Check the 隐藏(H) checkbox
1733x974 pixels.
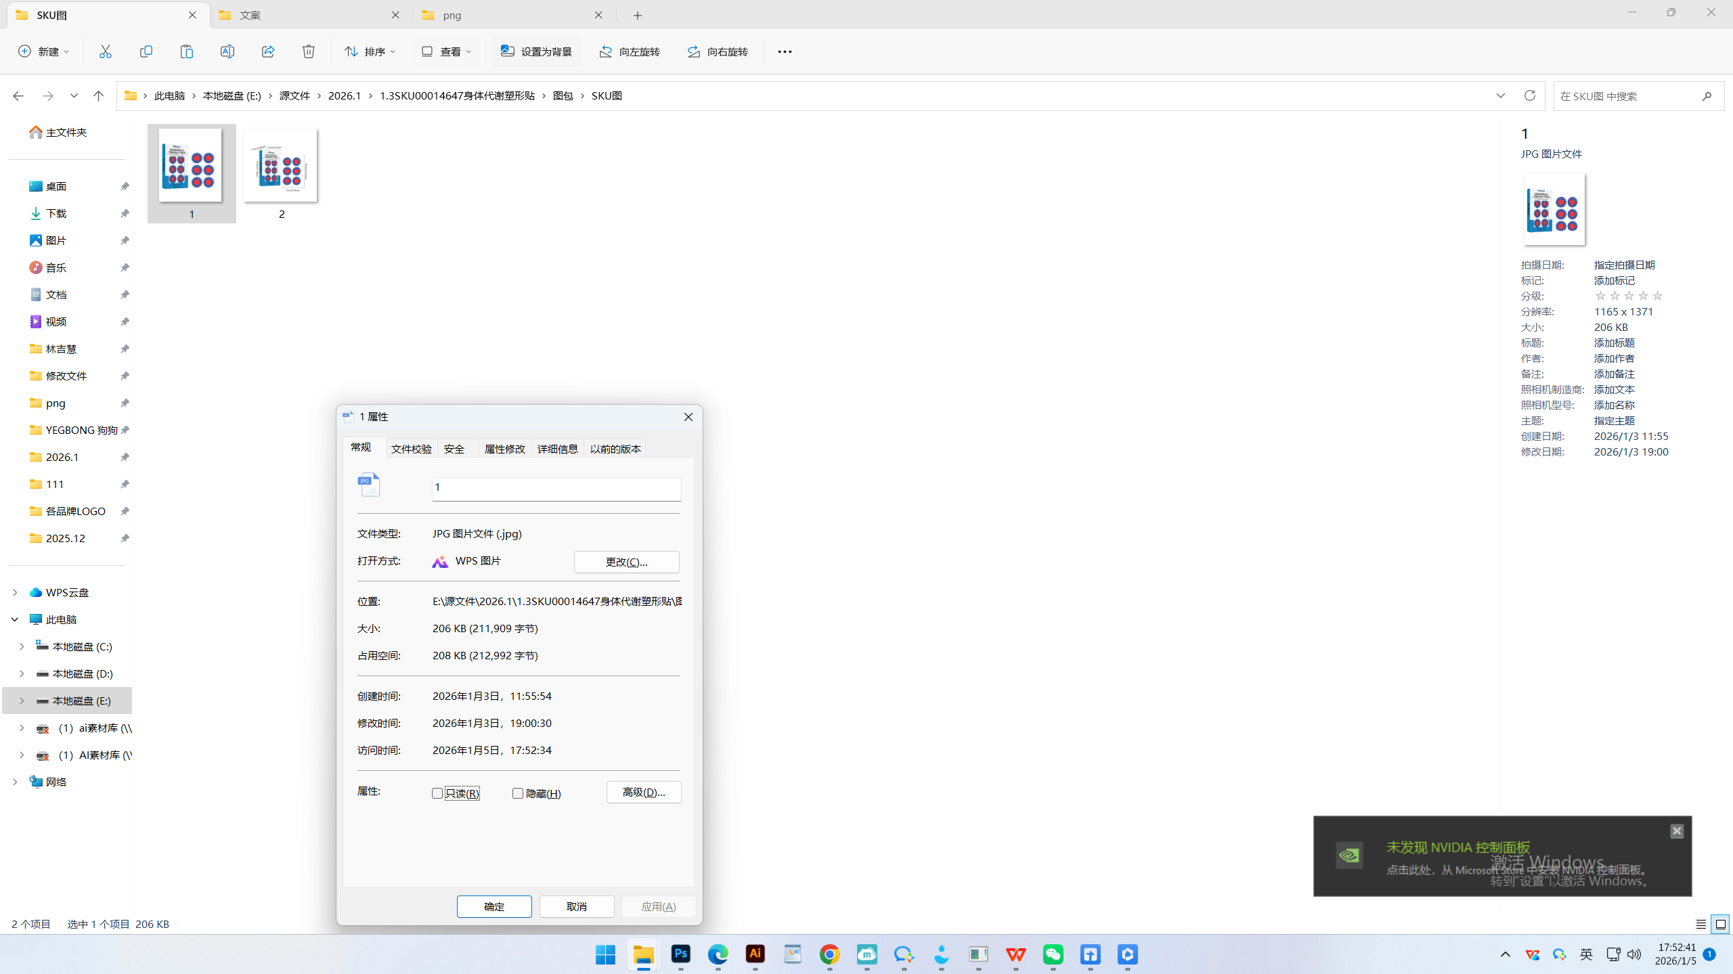pos(518,793)
